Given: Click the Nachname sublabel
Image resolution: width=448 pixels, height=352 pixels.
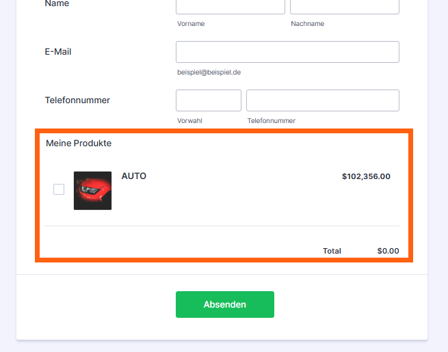Looking at the screenshot, I should tap(307, 24).
